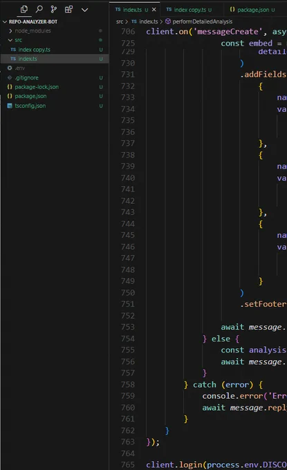Click the braces icon on package.json tab
The width and height of the screenshot is (287, 470).
click(x=232, y=10)
